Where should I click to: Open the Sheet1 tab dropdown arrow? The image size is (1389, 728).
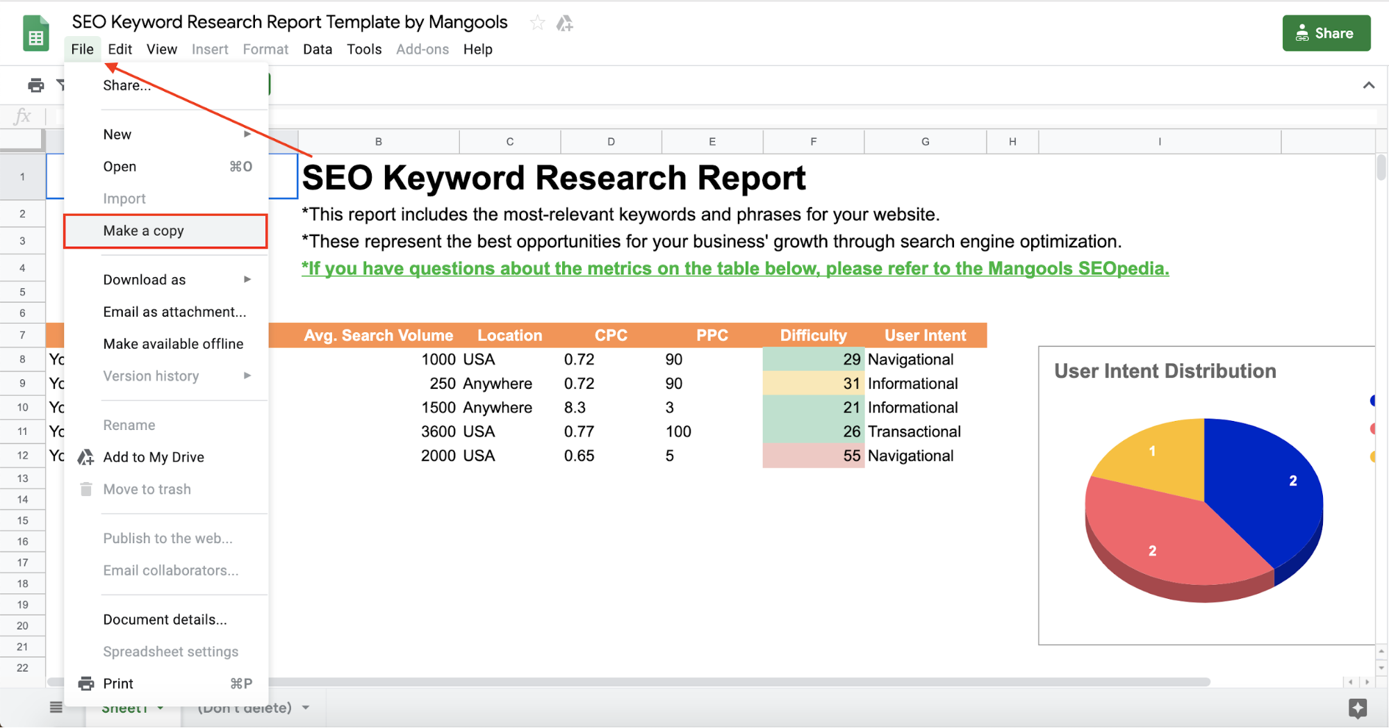click(x=161, y=708)
